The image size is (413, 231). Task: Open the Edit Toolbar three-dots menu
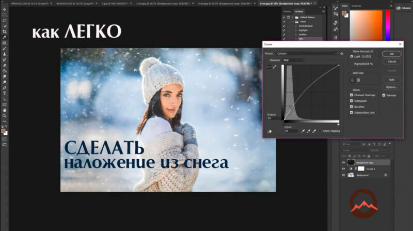[x=4, y=121]
